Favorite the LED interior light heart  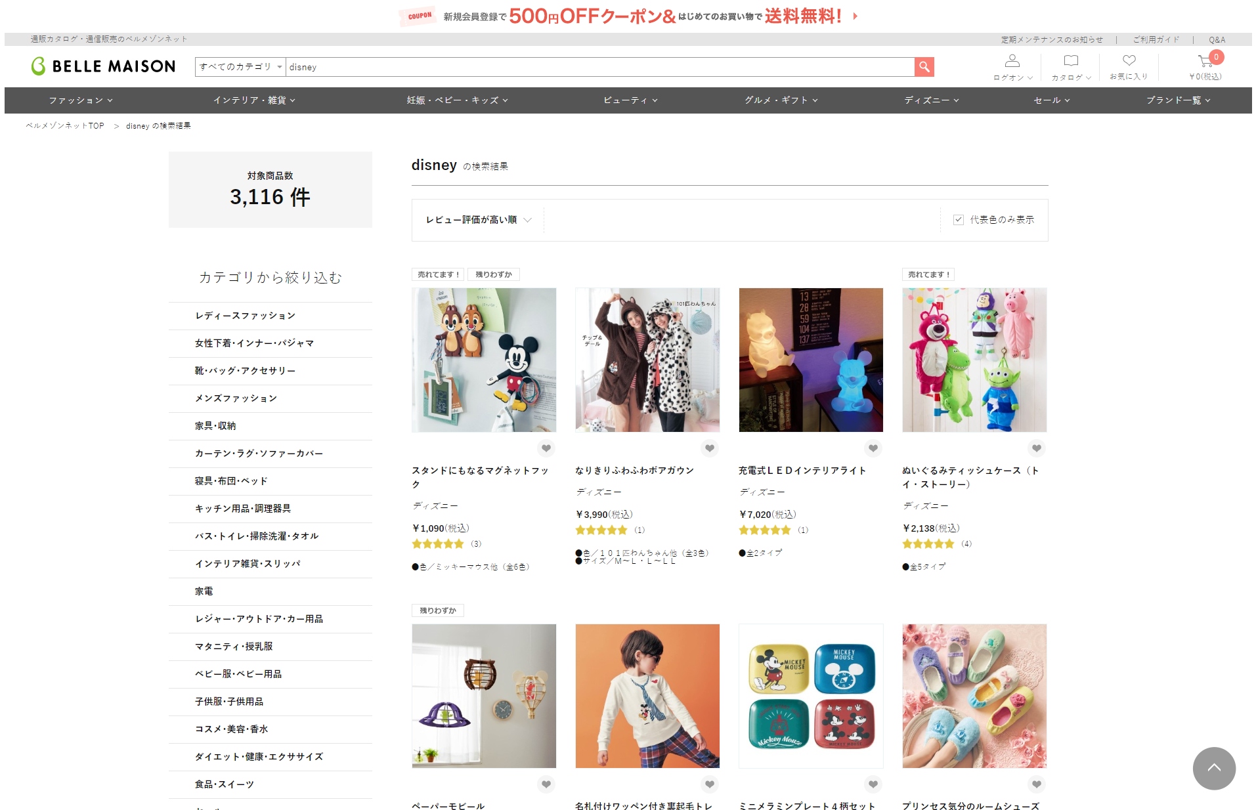point(873,448)
